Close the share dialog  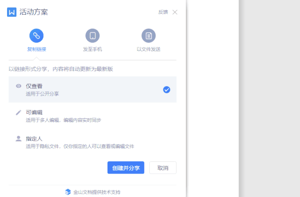coord(175,12)
